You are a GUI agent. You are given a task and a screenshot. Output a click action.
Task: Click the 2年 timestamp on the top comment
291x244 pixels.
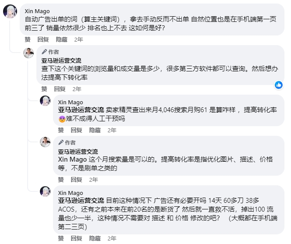(x=78, y=39)
